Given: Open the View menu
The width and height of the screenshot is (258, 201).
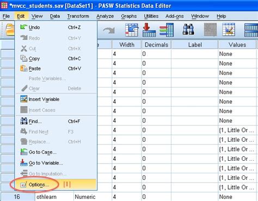Looking at the screenshot, I should point(37,16).
